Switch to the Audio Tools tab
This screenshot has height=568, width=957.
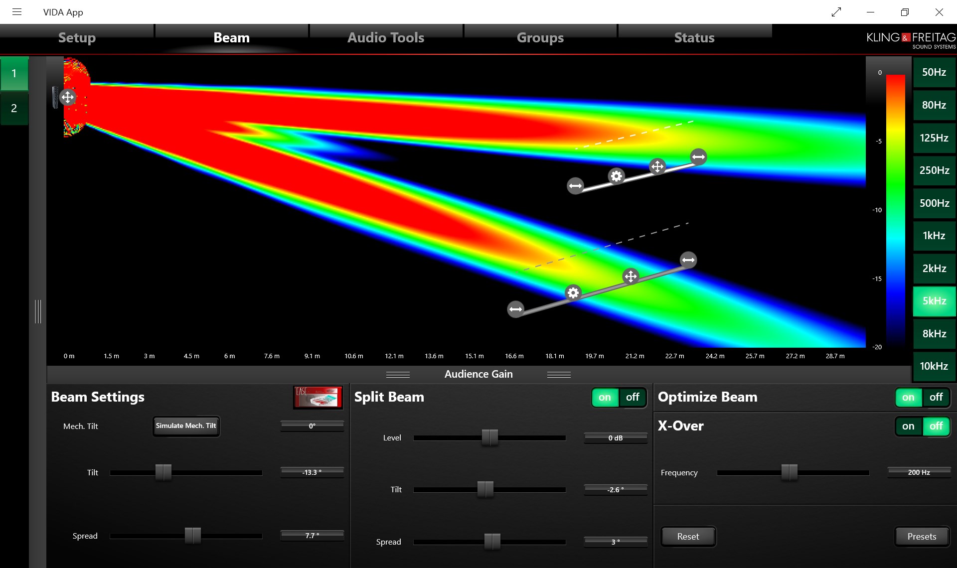pos(386,38)
